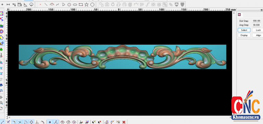The image size is (263, 124).
Task: Click the Ang Step input field
Action: tap(256, 25)
